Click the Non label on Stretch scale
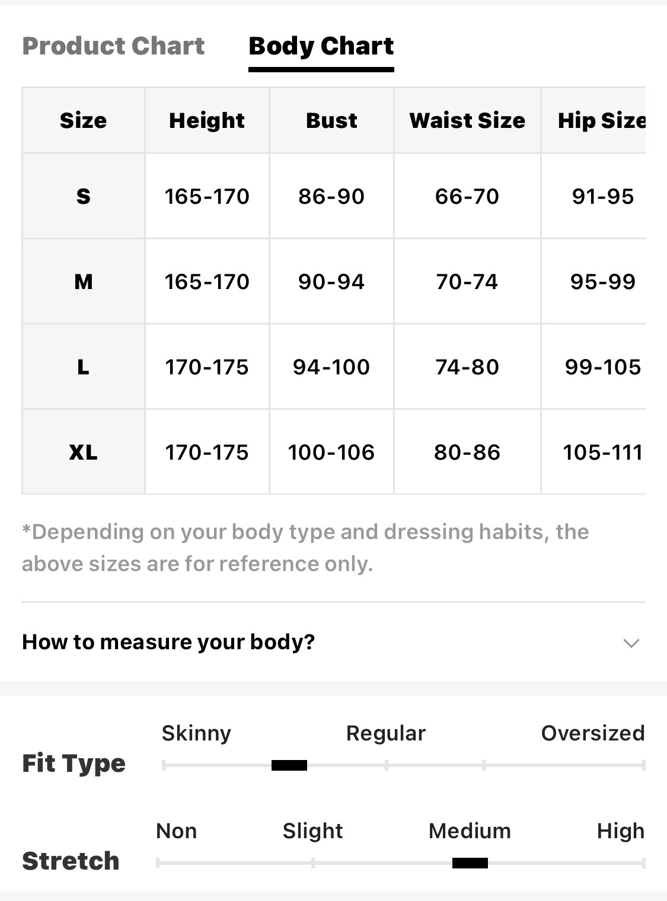Screen dimensions: 667x901 click(x=176, y=831)
